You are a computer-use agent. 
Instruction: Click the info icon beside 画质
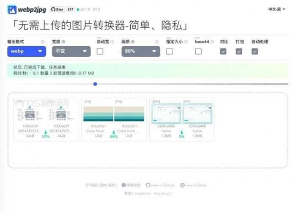[x=133, y=42]
